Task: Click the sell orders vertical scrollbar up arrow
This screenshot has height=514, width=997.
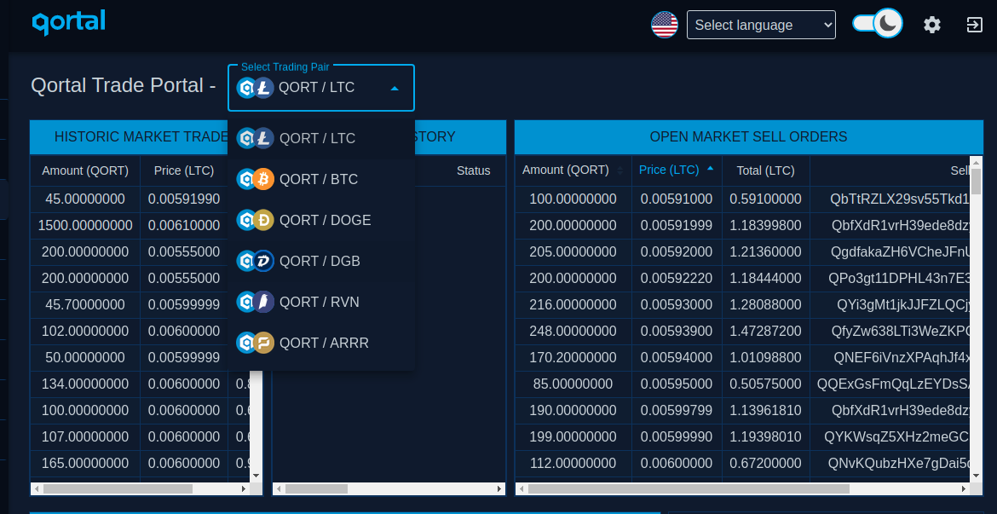Action: pos(976,162)
